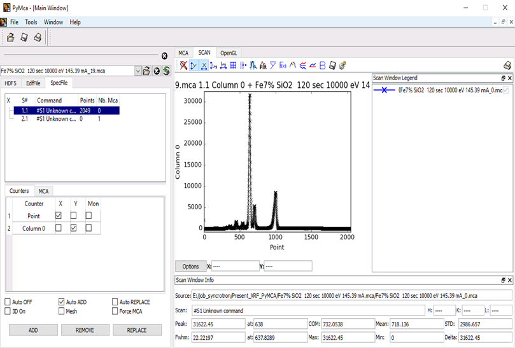Image resolution: width=515 pixels, height=348 pixels.
Task: Print the scan plot using printer icon
Action: (507, 66)
